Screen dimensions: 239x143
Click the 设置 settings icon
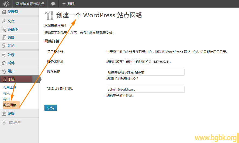pyautogui.click(x=4, y=114)
